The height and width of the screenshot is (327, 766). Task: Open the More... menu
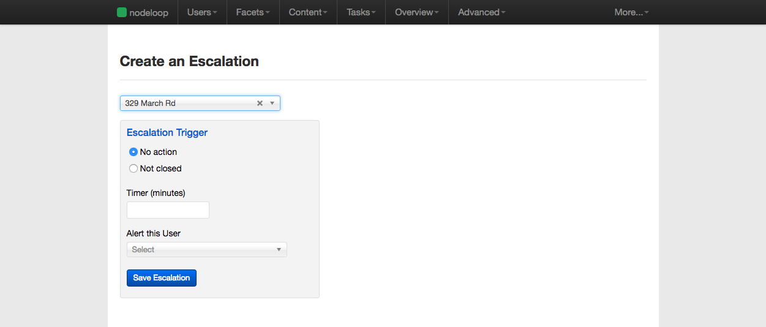click(632, 12)
